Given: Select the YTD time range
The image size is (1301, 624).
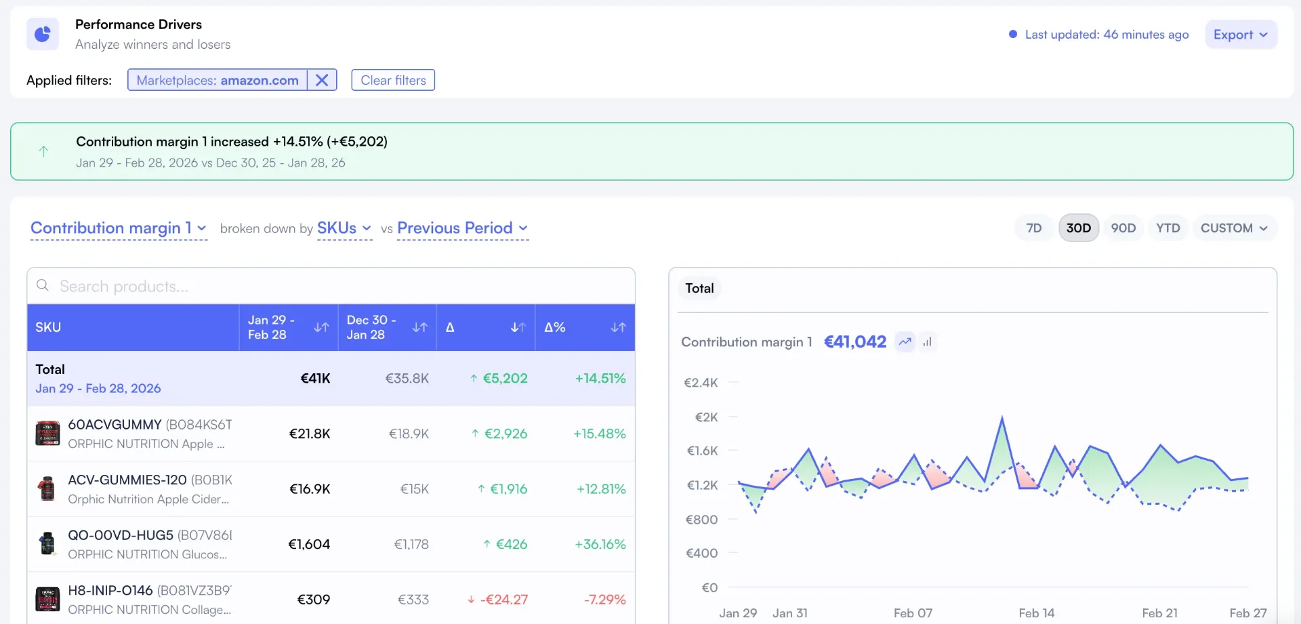Looking at the screenshot, I should click(1168, 228).
